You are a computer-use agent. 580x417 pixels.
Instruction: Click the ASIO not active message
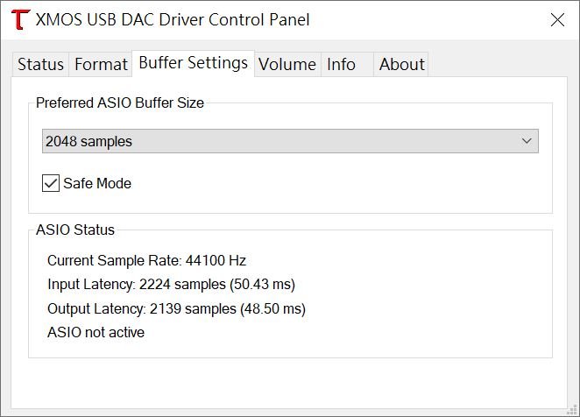pyautogui.click(x=95, y=332)
